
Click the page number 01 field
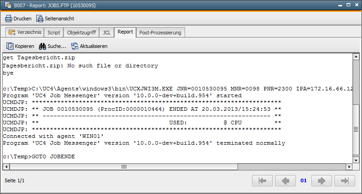point(304,180)
